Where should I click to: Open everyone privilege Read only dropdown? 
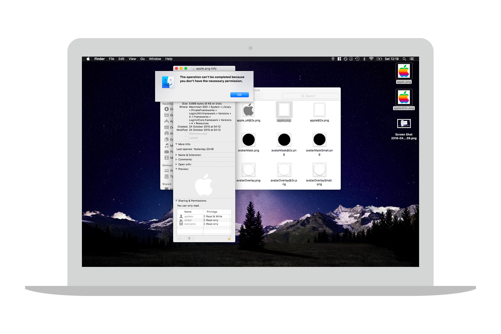[211, 224]
